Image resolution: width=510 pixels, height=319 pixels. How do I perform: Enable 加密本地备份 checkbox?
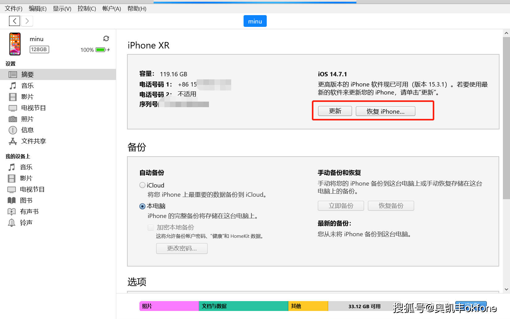(151, 227)
